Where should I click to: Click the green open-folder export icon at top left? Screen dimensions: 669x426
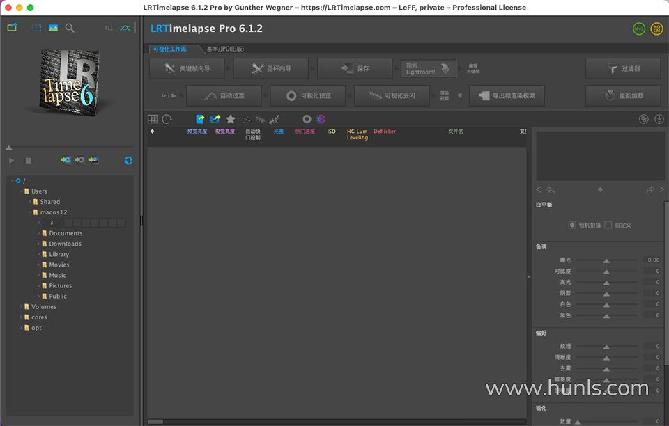(13, 28)
